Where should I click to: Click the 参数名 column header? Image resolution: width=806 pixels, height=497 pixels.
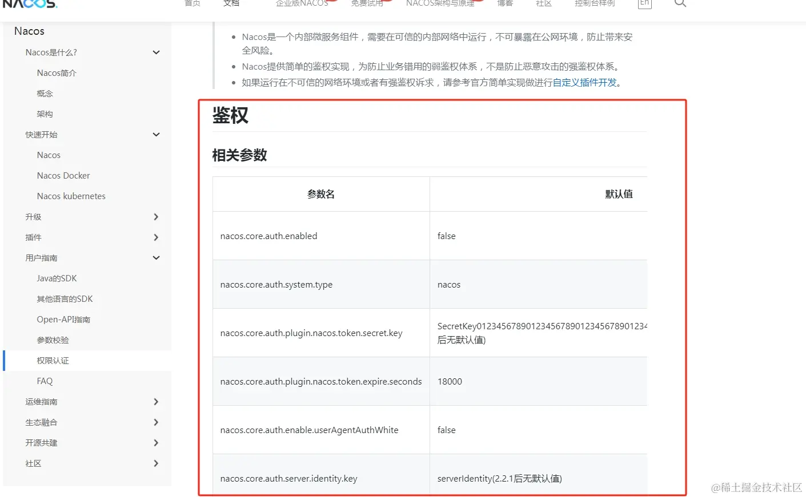(321, 194)
